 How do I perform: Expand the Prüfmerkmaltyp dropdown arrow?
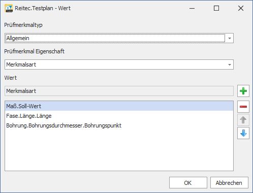230,38
